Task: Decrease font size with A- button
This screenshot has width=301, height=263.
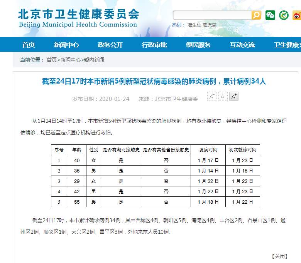Action: (211, 96)
